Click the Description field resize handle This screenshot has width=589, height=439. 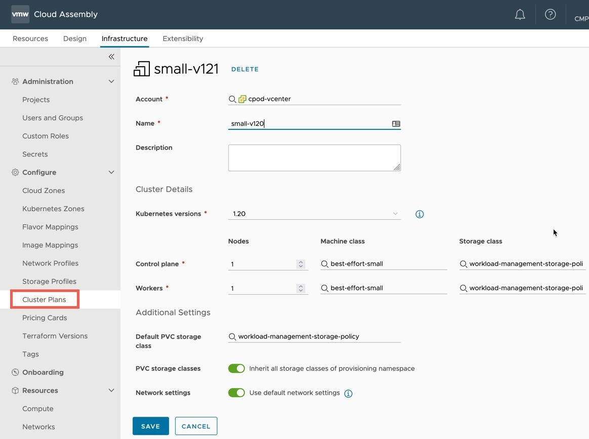coord(397,167)
